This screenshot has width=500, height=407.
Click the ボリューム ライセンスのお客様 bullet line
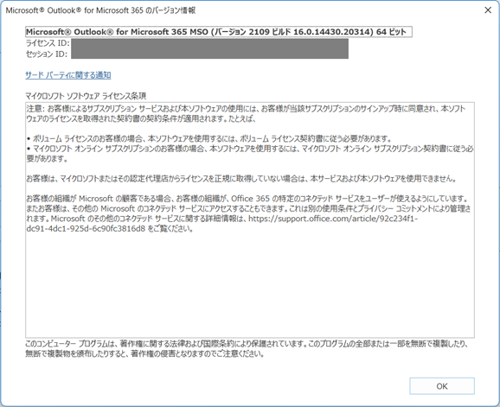click(x=208, y=138)
